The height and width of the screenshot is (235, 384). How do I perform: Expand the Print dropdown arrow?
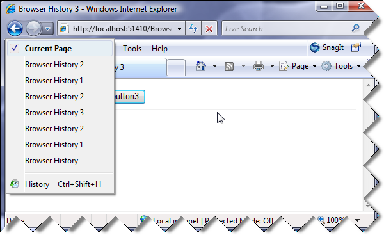pos(272,66)
